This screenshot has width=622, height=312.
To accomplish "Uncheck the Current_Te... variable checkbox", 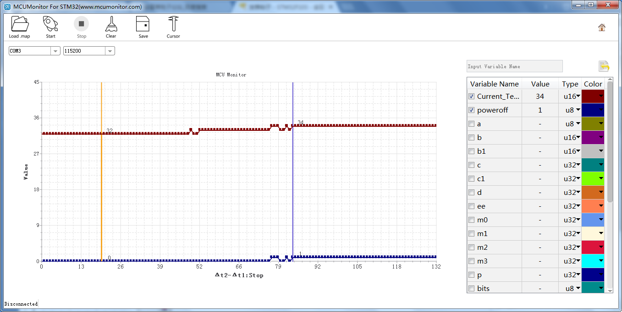I will coord(471,97).
